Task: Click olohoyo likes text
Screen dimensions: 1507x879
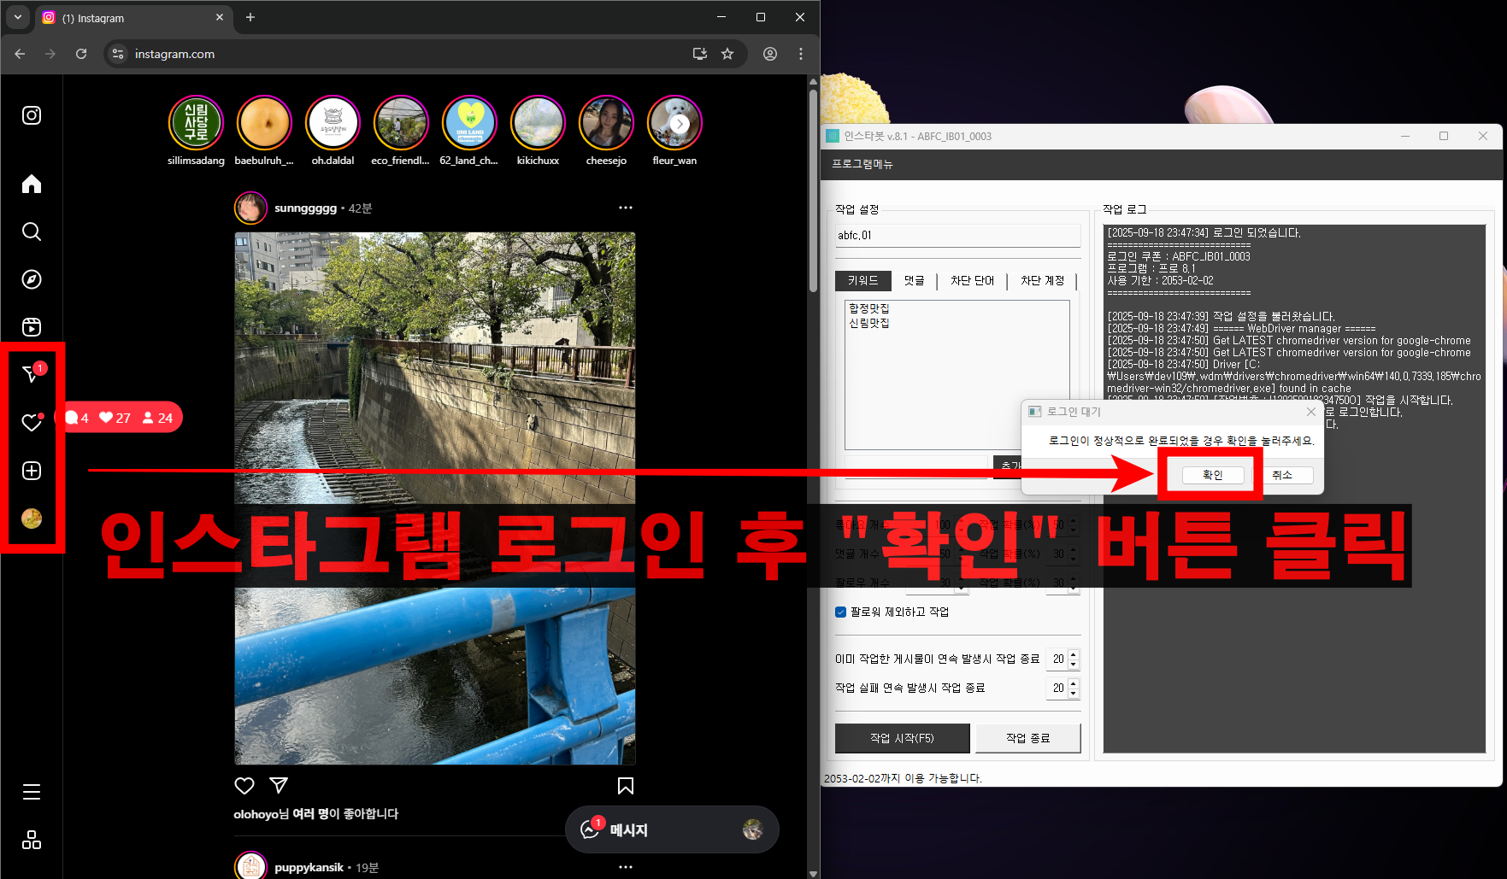Action: coord(316,814)
